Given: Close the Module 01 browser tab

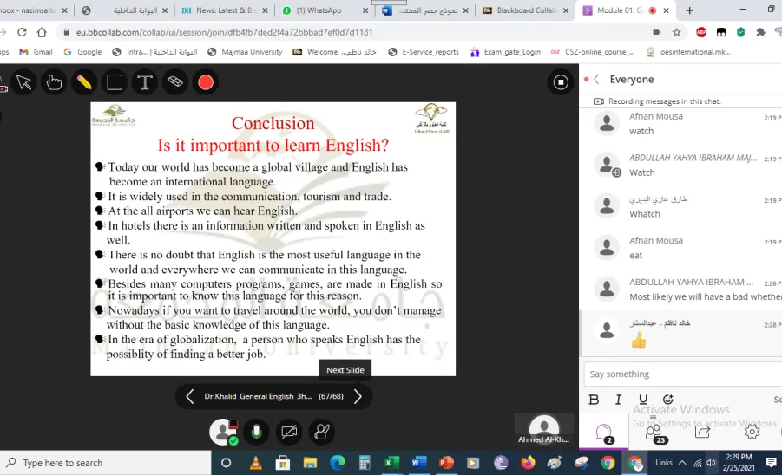Looking at the screenshot, I should pos(667,10).
